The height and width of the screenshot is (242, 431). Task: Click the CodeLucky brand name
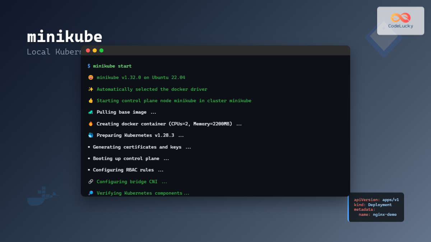coord(400,26)
